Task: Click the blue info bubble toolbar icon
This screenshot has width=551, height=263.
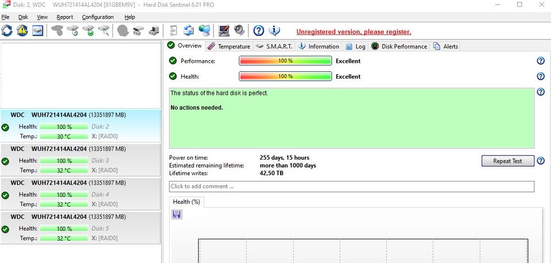Action: (274, 30)
